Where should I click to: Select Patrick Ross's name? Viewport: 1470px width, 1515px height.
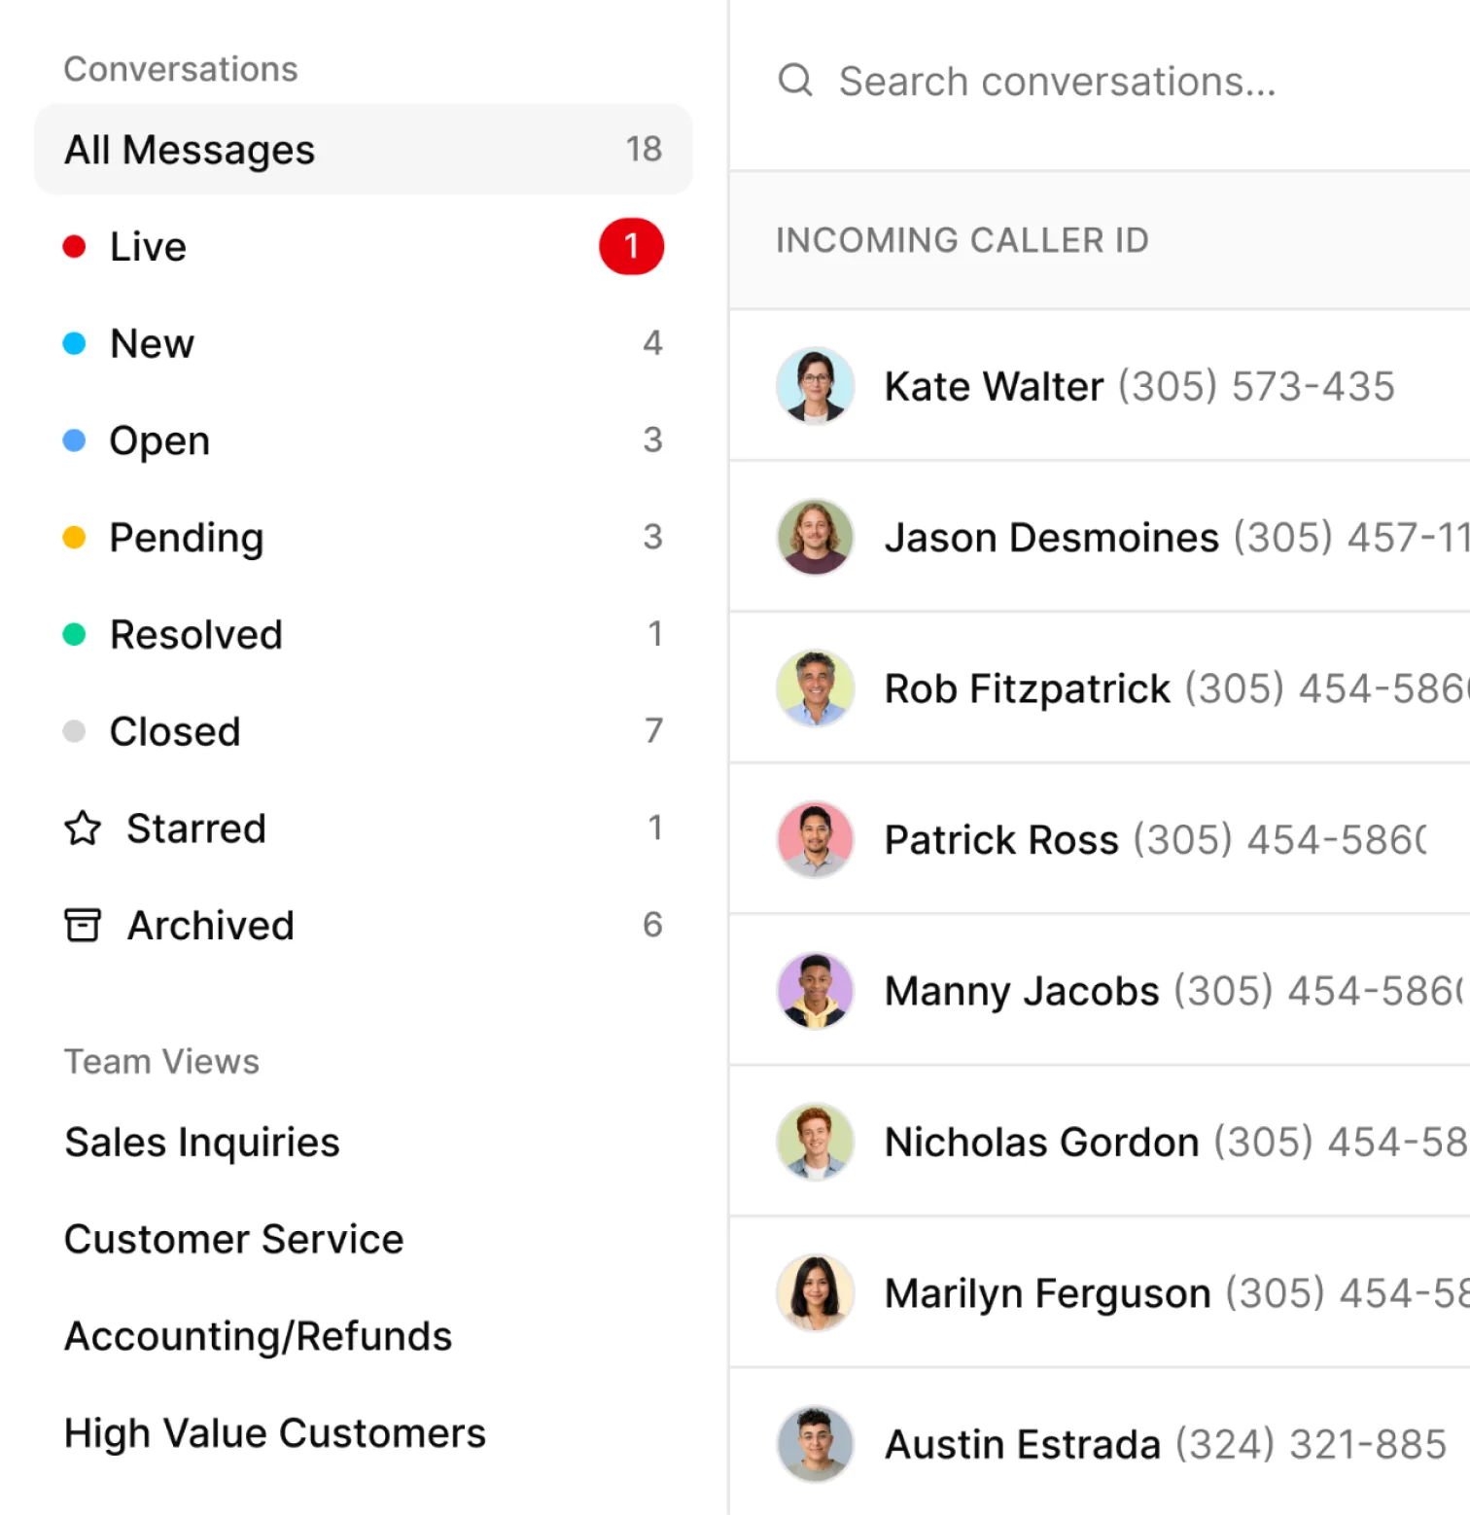pos(1001,840)
